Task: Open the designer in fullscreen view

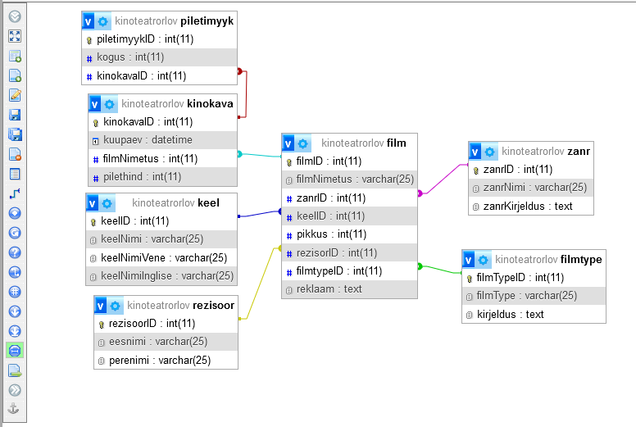Action: [15, 36]
